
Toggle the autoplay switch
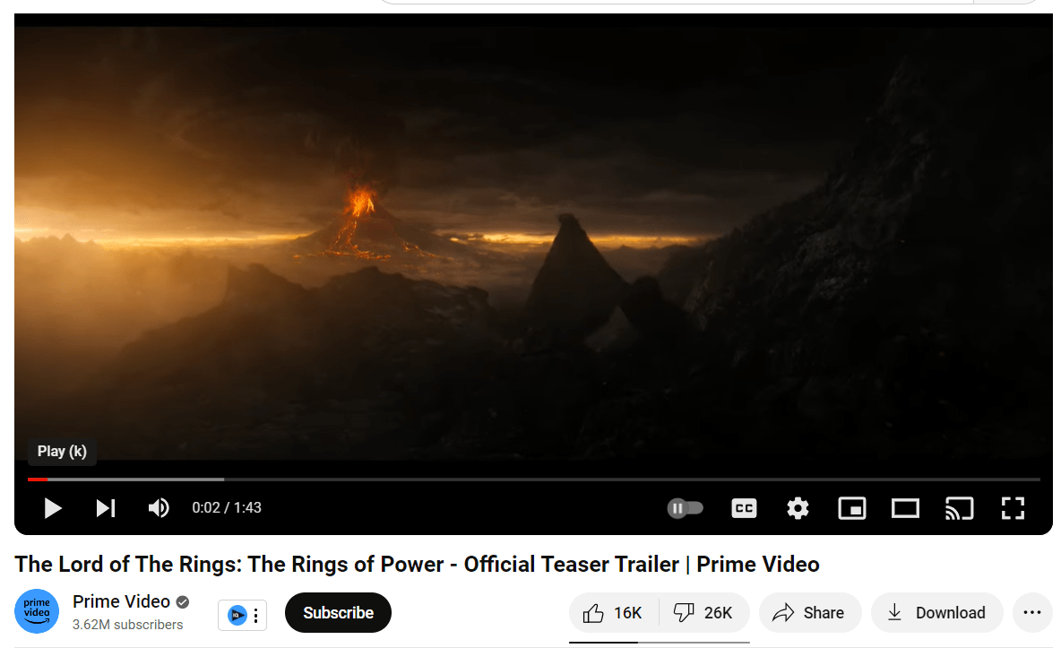686,508
